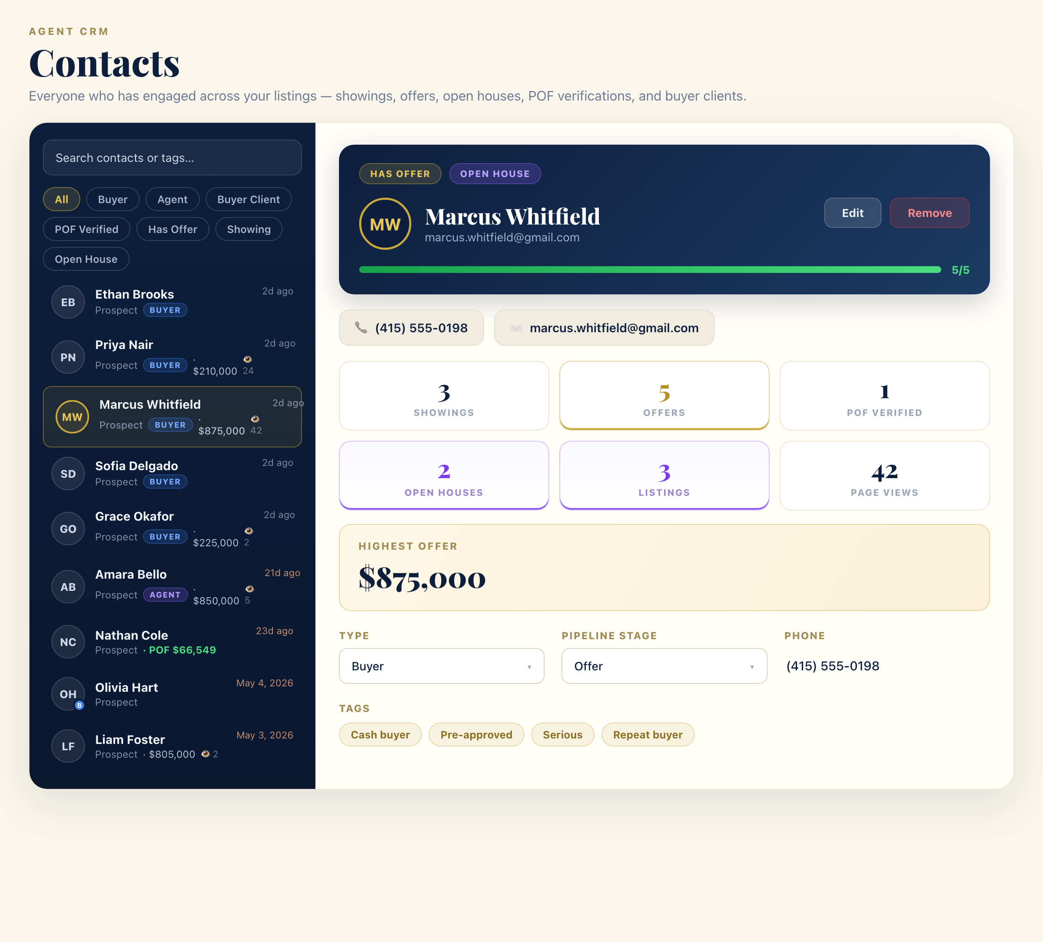1043x942 pixels.
Task: Click the blue B badge on Olivia Hart avatar
Action: tap(79, 705)
